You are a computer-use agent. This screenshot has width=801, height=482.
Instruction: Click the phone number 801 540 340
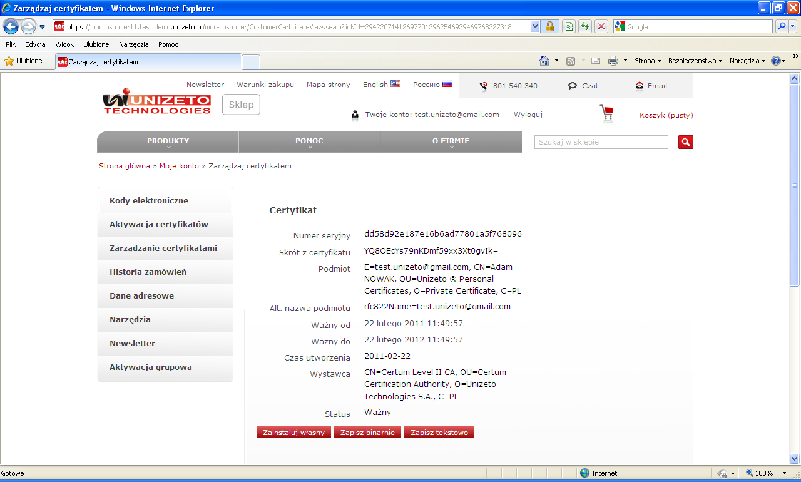pos(515,86)
